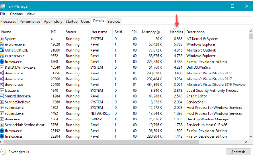Click the horizontal scrollbar thumb
The width and height of the screenshot is (253, 157).
tap(101, 142)
